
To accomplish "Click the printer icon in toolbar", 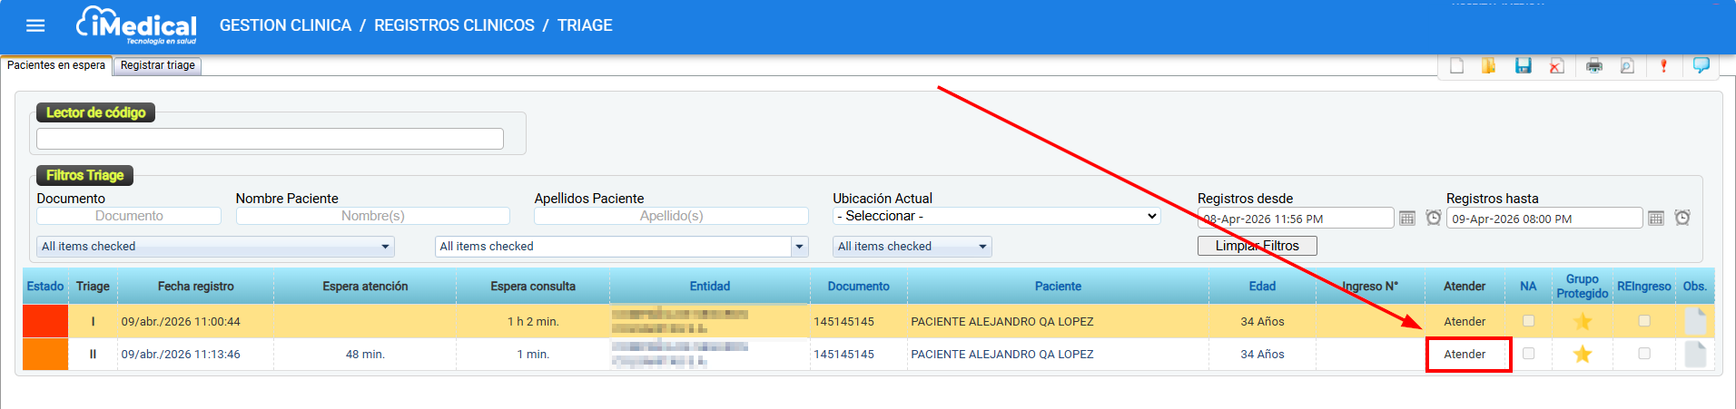I will point(1593,65).
